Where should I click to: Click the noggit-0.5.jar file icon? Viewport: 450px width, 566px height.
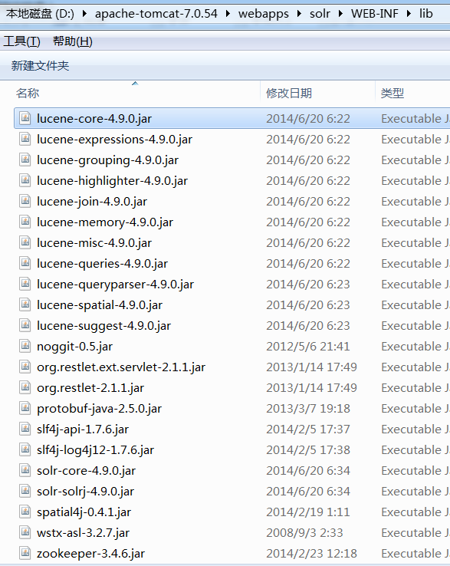coord(25,346)
